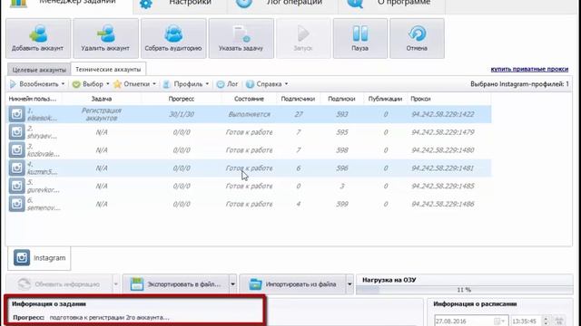Click the Указать задачу button
Image resolution: width=581 pixels, height=326 pixels.
pos(241,38)
